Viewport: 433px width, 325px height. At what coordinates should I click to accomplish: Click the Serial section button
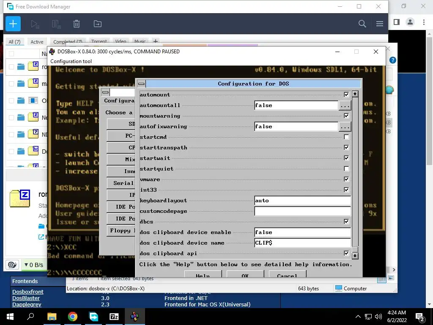(x=121, y=183)
